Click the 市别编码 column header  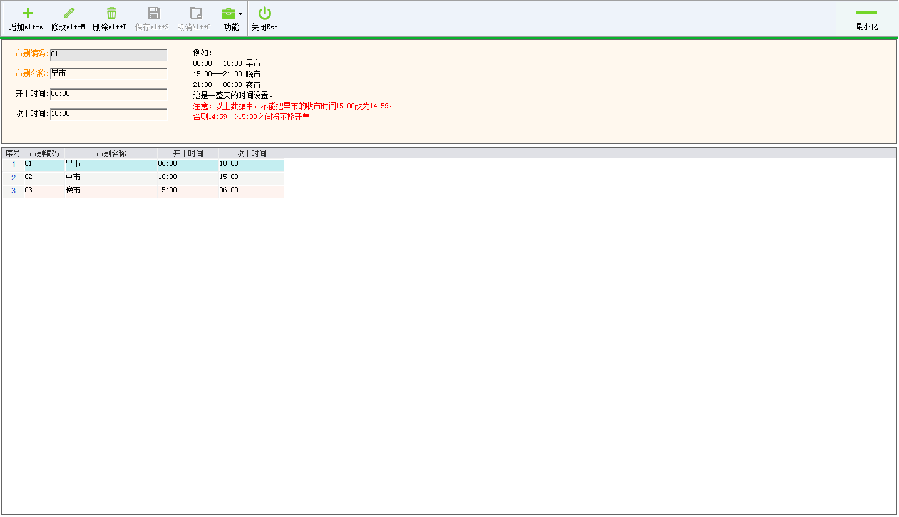44,153
